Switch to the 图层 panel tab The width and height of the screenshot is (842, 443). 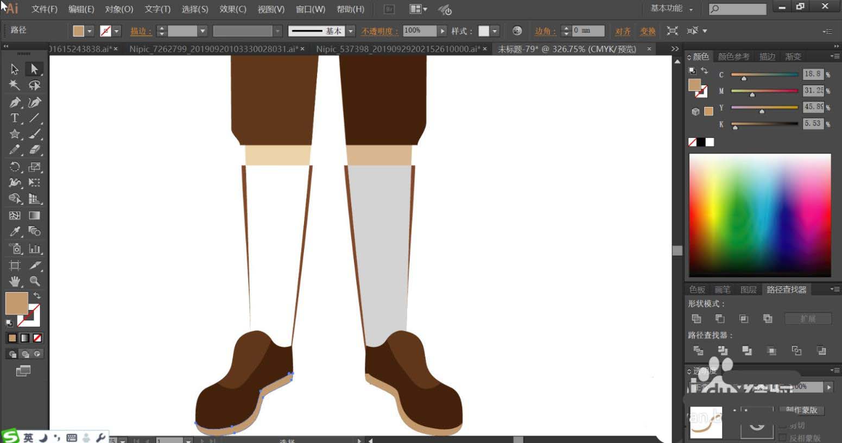click(748, 289)
